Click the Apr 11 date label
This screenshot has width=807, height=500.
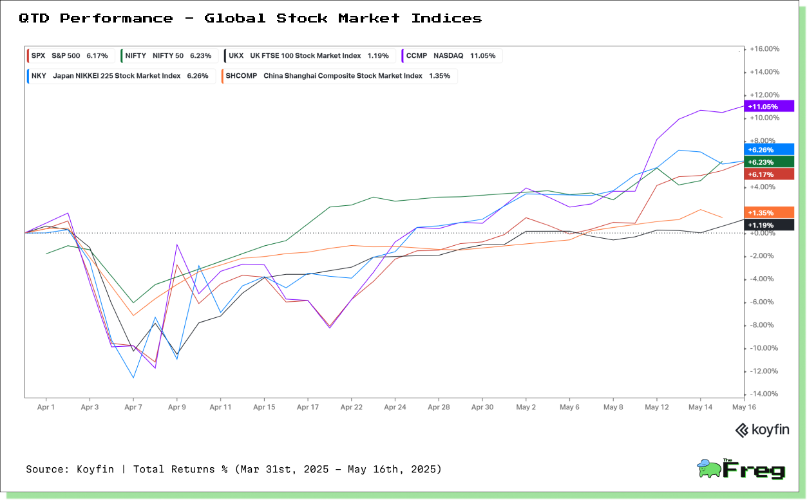tap(220, 407)
